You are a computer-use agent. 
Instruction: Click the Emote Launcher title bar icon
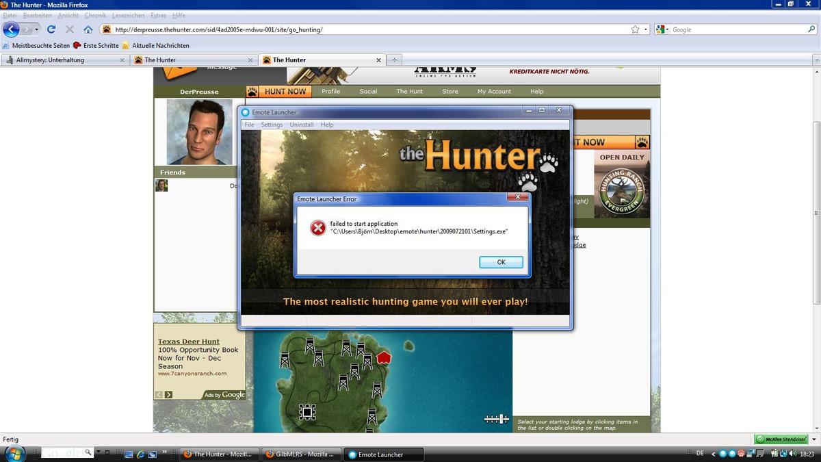[x=246, y=112]
